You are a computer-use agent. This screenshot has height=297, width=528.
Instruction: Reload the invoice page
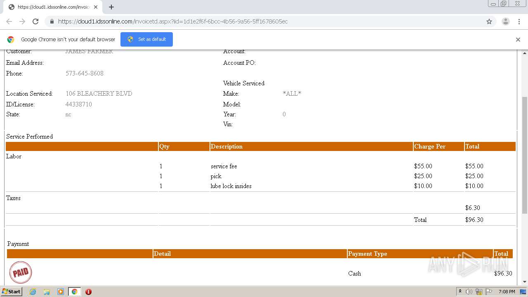[35, 21]
